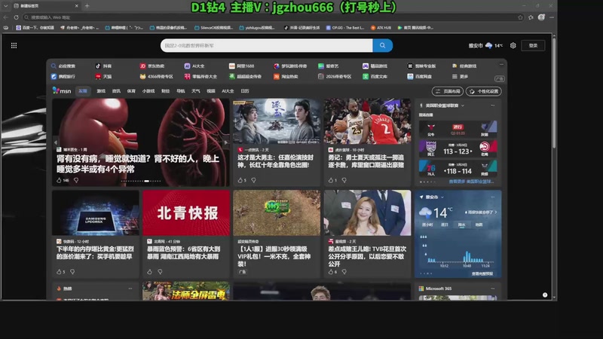
Task: Open Microsoft 365 card three-dot options
Action: pyautogui.click(x=493, y=289)
